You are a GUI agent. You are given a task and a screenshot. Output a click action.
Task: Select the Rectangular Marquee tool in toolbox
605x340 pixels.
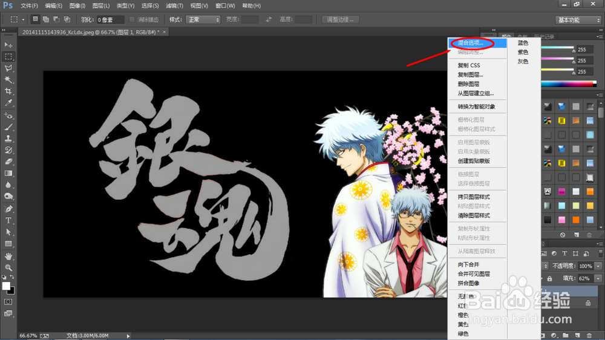pos(8,56)
